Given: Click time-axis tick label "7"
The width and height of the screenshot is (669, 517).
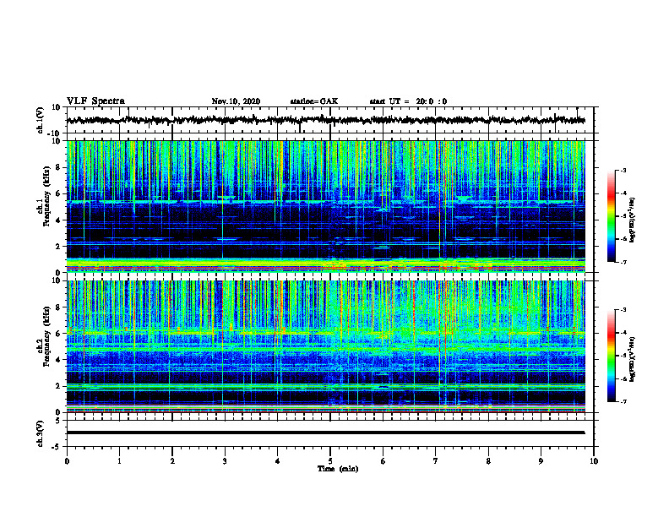Looking at the screenshot, I should [436, 461].
